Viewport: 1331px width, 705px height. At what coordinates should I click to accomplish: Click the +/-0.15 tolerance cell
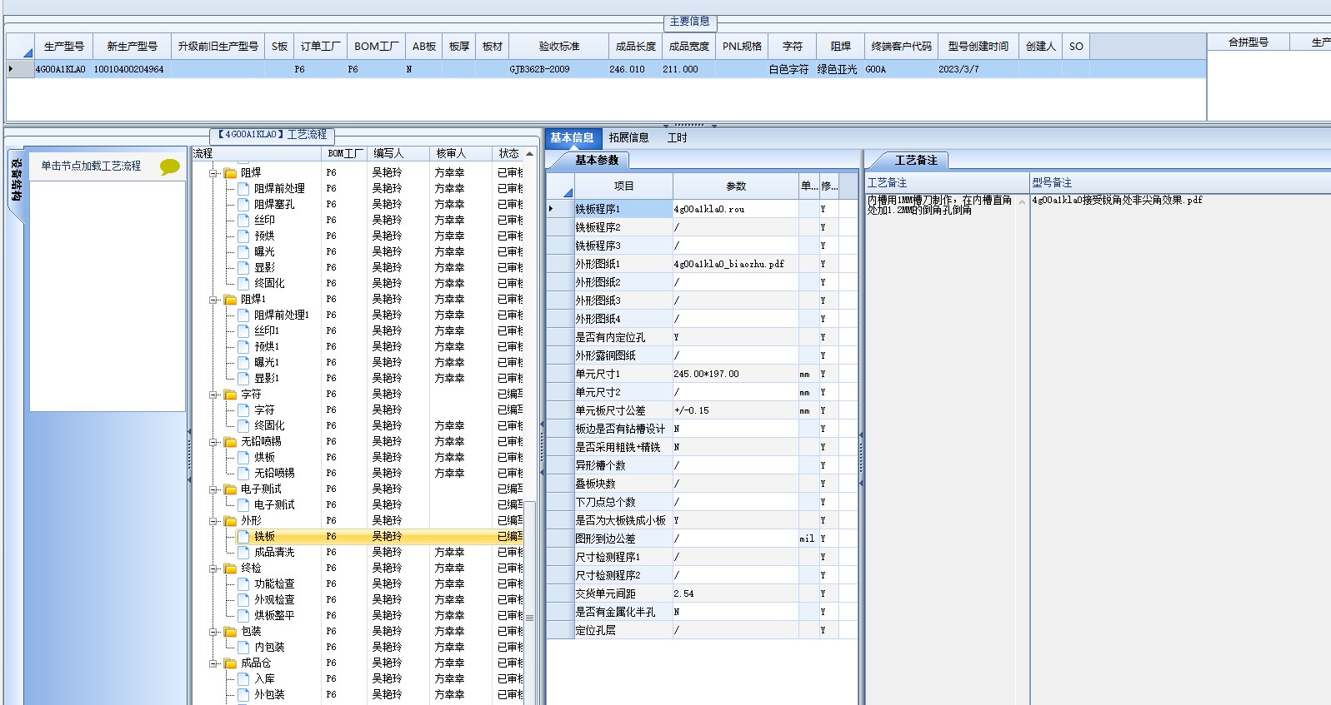[735, 411]
